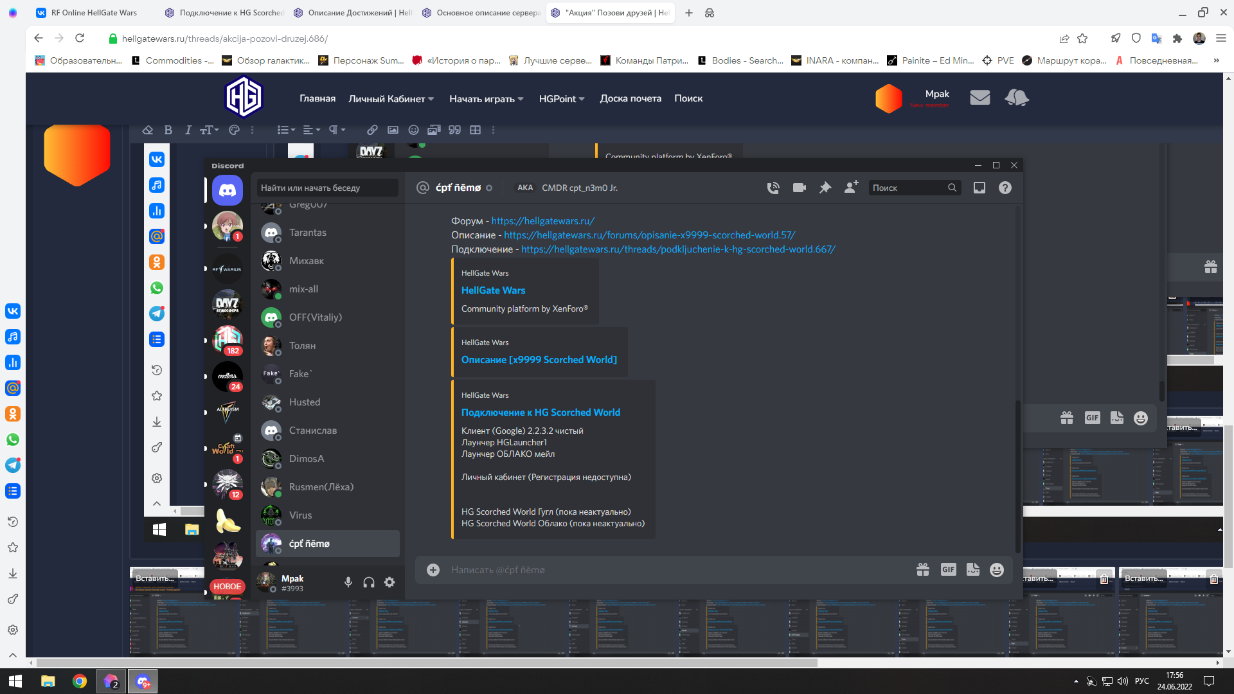This screenshot has width=1234, height=694.
Task: Open forum alerts bell icon
Action: coord(1016,98)
